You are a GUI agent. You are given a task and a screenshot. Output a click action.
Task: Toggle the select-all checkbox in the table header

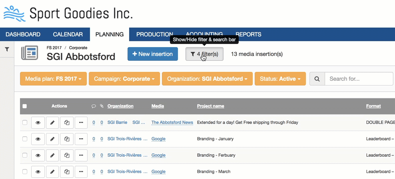[x=25, y=106]
